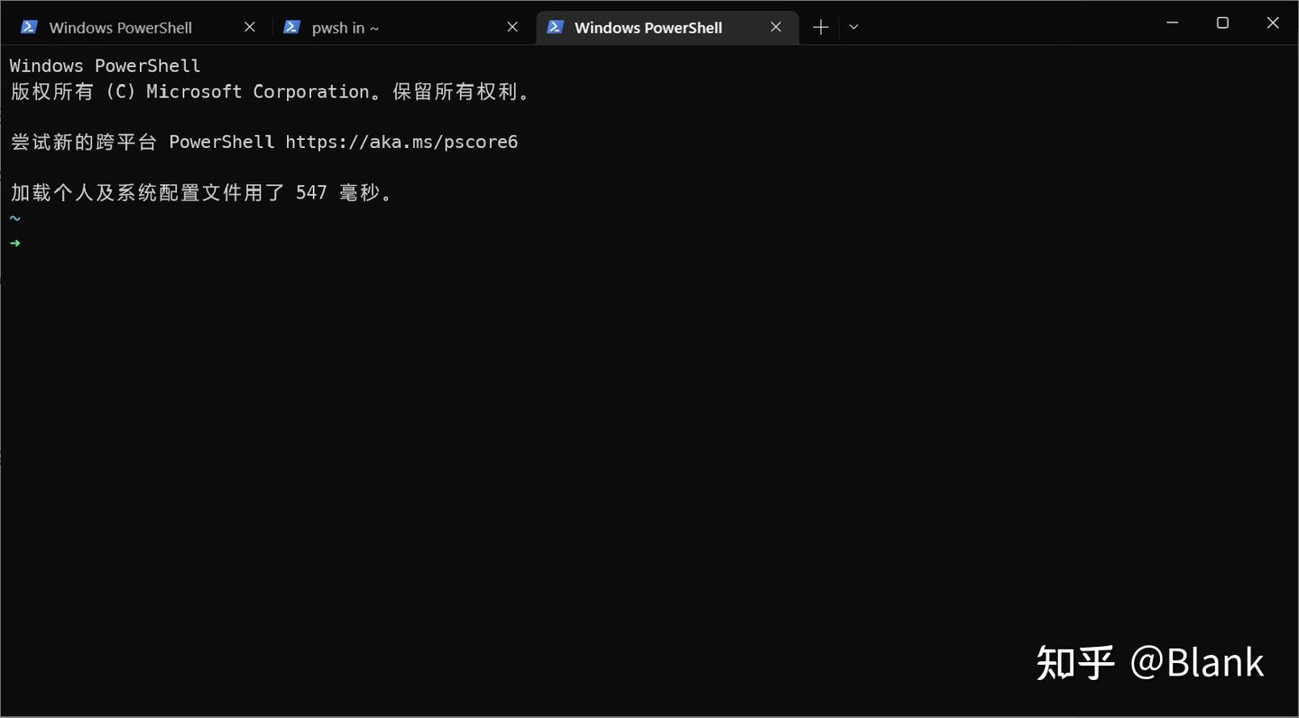1299x718 pixels.
Task: Click the close icon on the 'pwsh in ~' tab
Action: pyautogui.click(x=511, y=26)
